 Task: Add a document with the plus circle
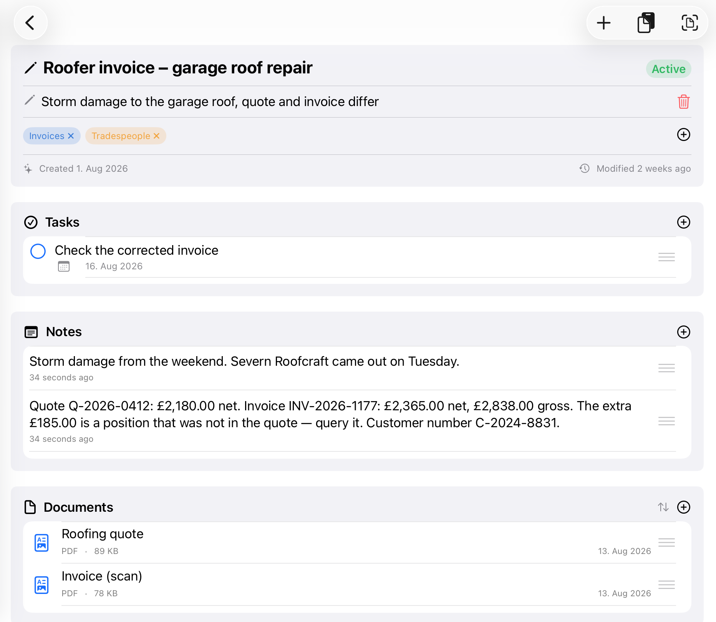683,507
